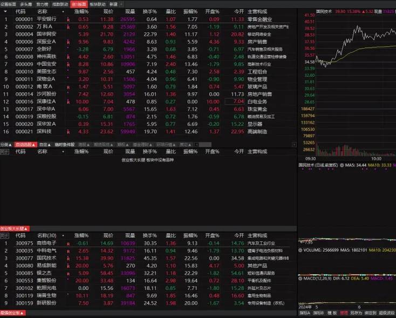Click the R mark on 深振业A row
This screenshot has width=396, height=318.
68,42
